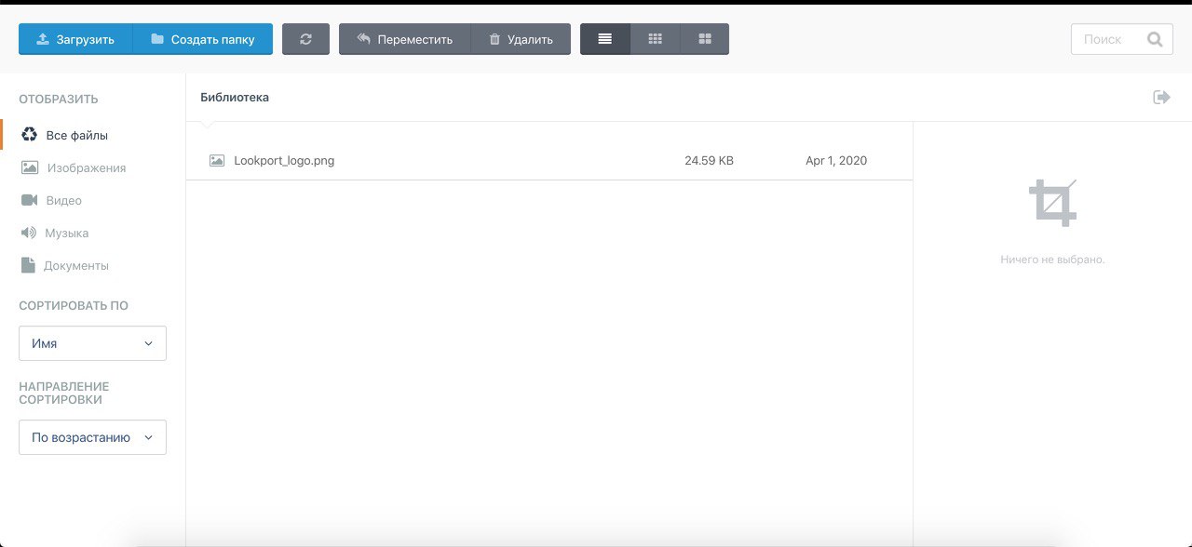Viewport: 1192px width, 547px height.
Task: Click the crop placeholder icon in preview
Action: coord(1052,203)
